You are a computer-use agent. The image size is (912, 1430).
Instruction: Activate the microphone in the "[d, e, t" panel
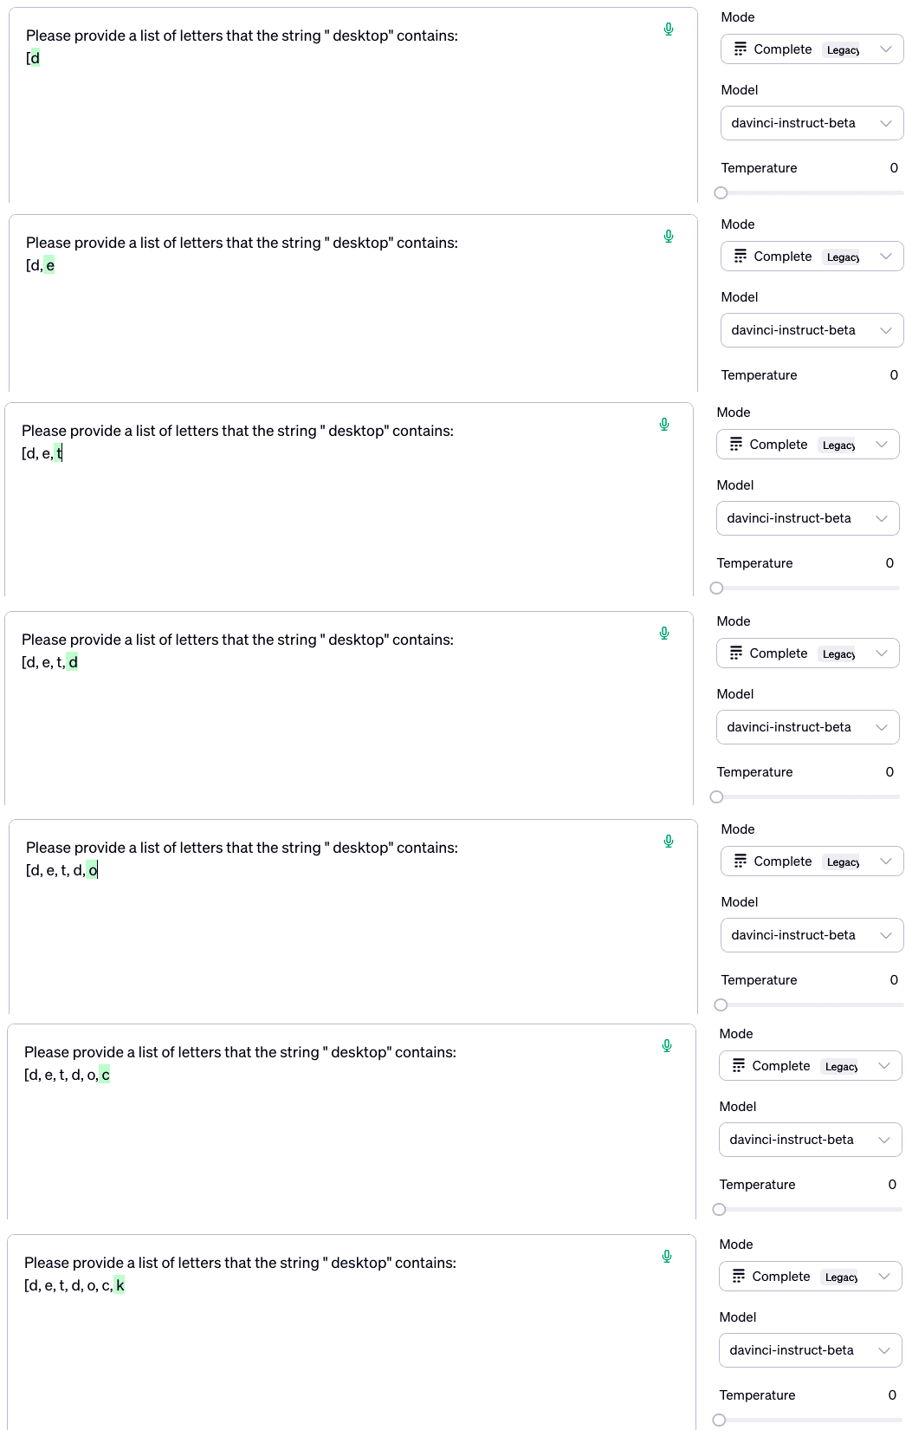[664, 425]
